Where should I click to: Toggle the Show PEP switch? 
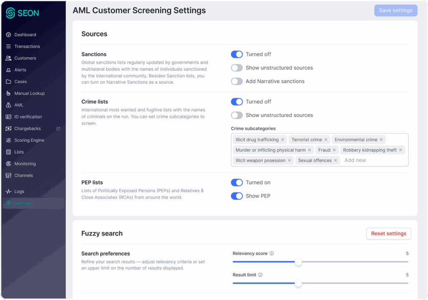click(x=237, y=196)
